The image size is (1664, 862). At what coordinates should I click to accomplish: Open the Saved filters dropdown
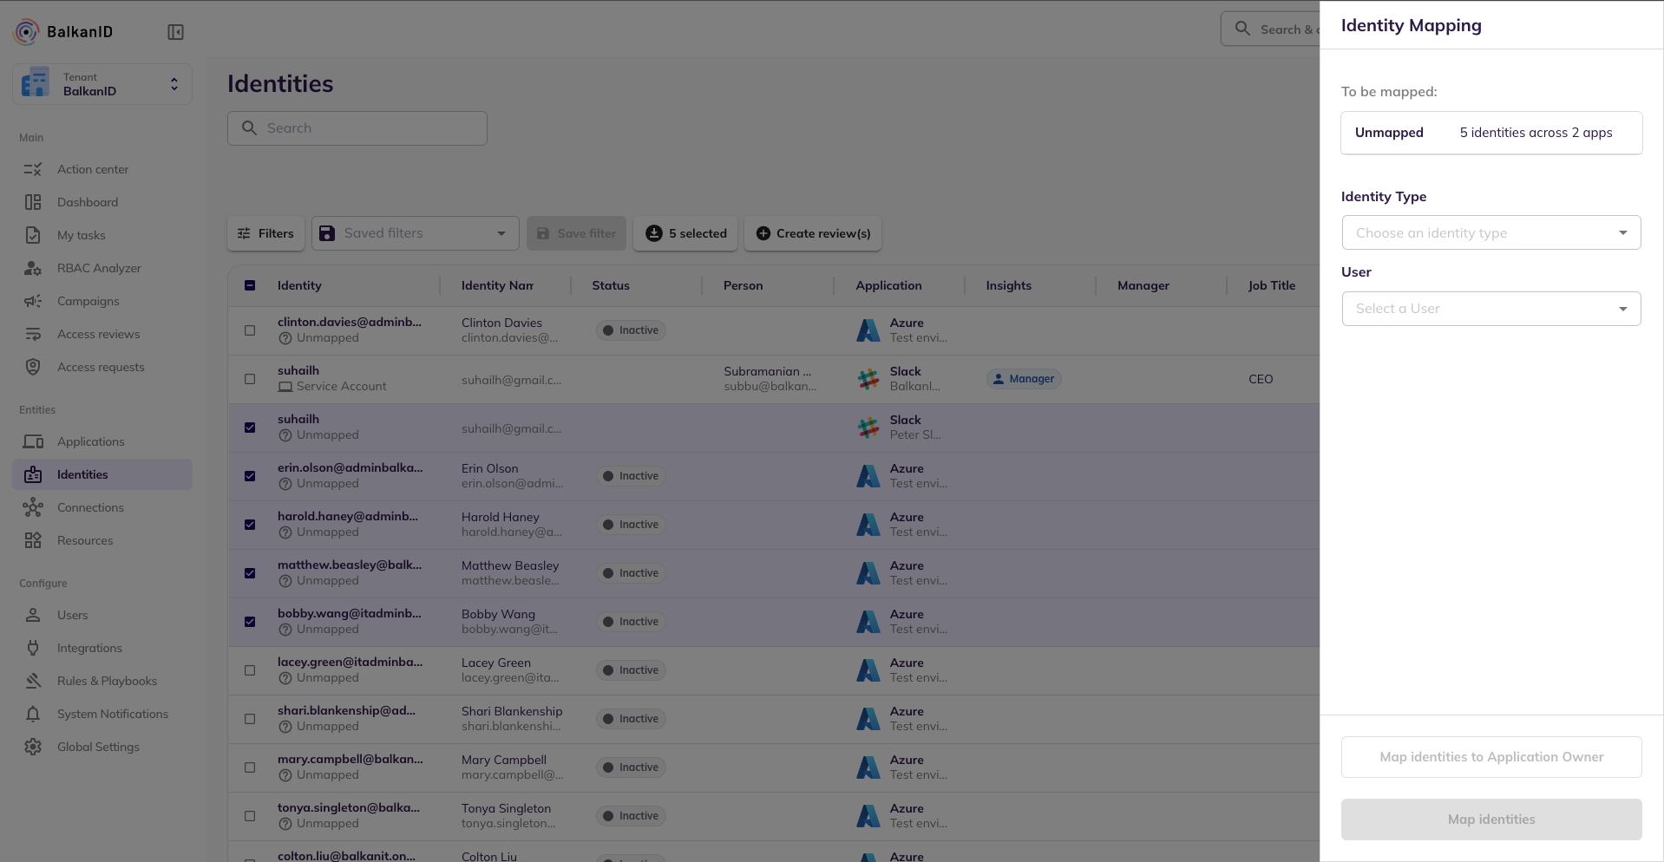click(415, 233)
